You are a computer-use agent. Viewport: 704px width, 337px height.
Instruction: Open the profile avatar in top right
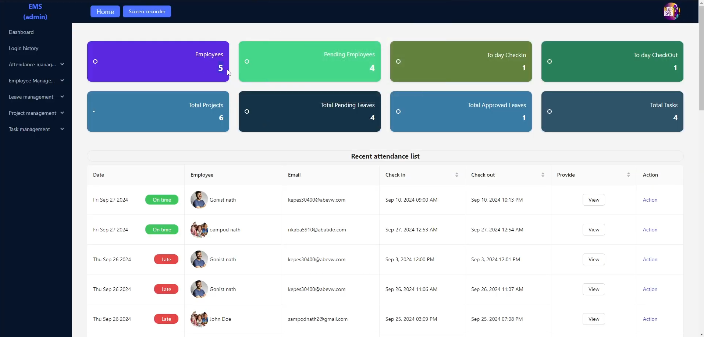pos(672,11)
